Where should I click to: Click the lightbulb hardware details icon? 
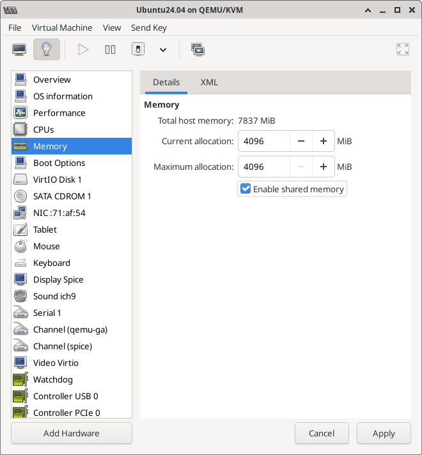[46, 49]
